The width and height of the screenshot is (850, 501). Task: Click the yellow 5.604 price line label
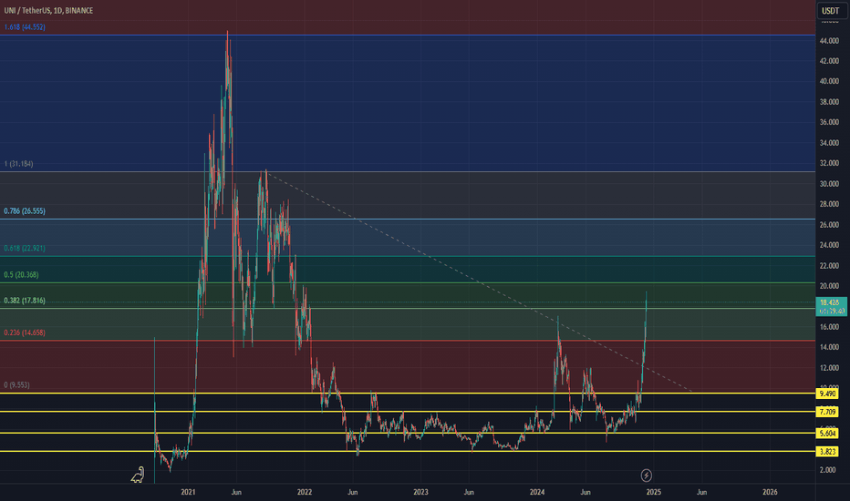827,434
